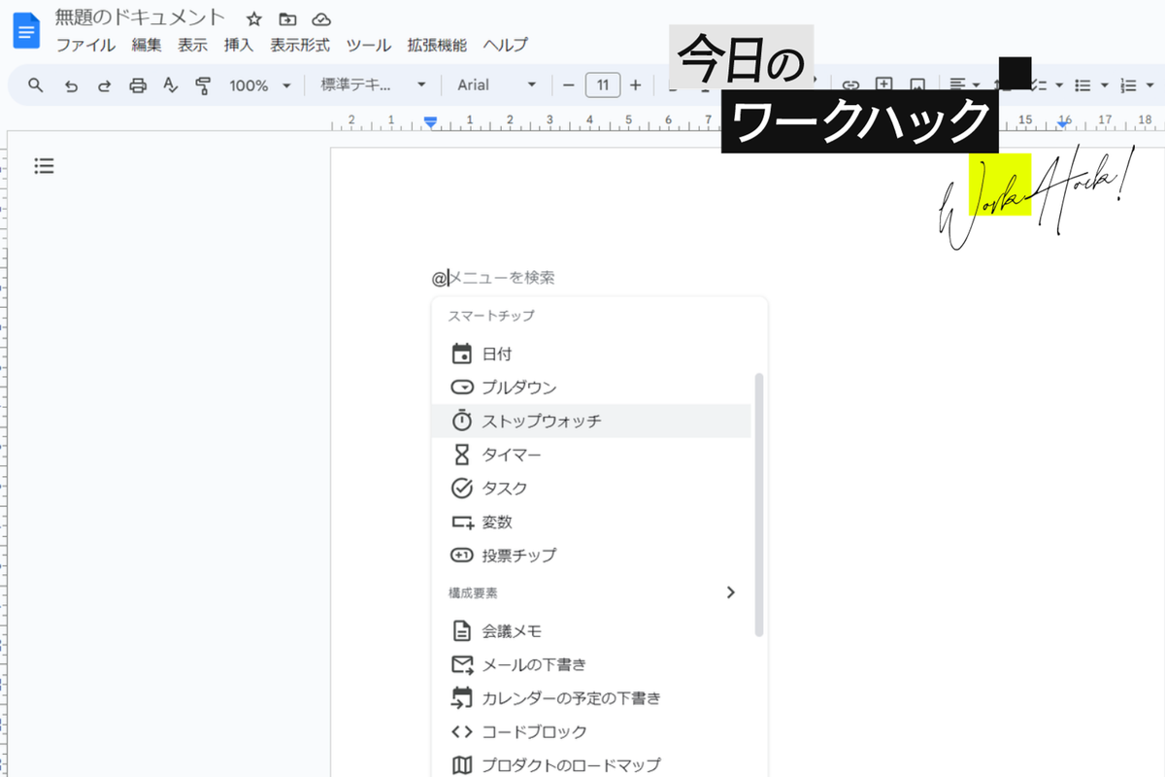Click the move-to-folder icon beside the title

click(x=287, y=18)
